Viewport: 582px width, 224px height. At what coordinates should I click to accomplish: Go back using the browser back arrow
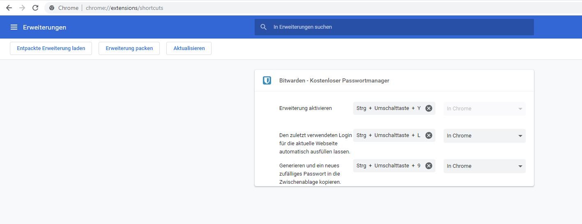[9, 8]
